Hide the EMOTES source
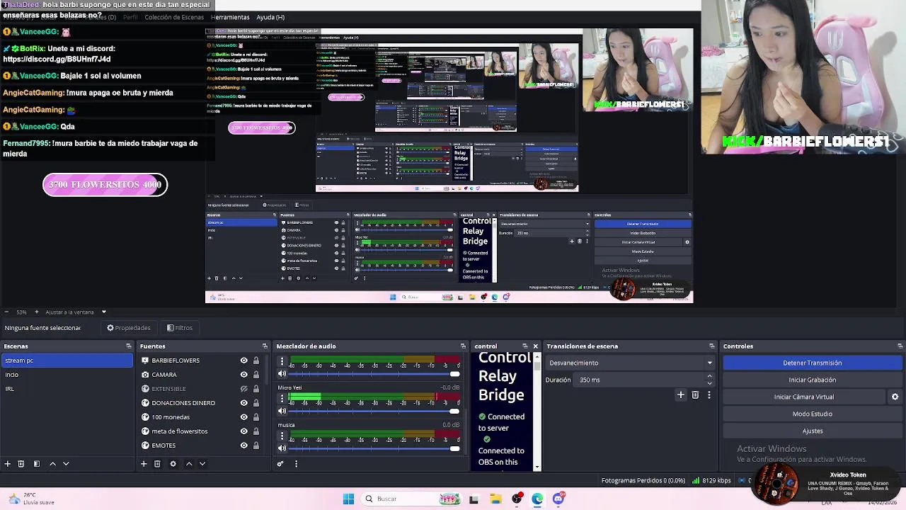The height and width of the screenshot is (510, 906). point(244,446)
